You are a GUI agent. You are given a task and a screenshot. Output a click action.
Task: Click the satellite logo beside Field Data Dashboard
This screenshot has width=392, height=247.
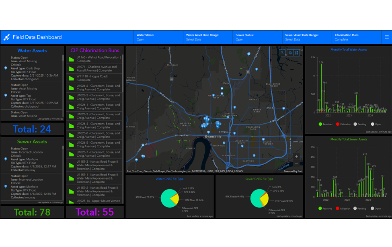pos(7,37)
